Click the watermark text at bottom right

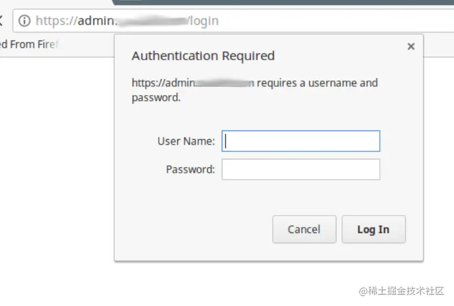pyautogui.click(x=401, y=290)
